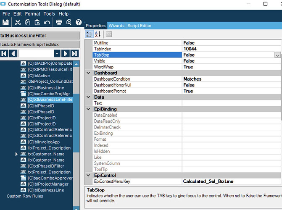Image resolution: width=282 pixels, height=210 pixels.
Task: Select Custom Row Rules tree node
Action: [25, 196]
